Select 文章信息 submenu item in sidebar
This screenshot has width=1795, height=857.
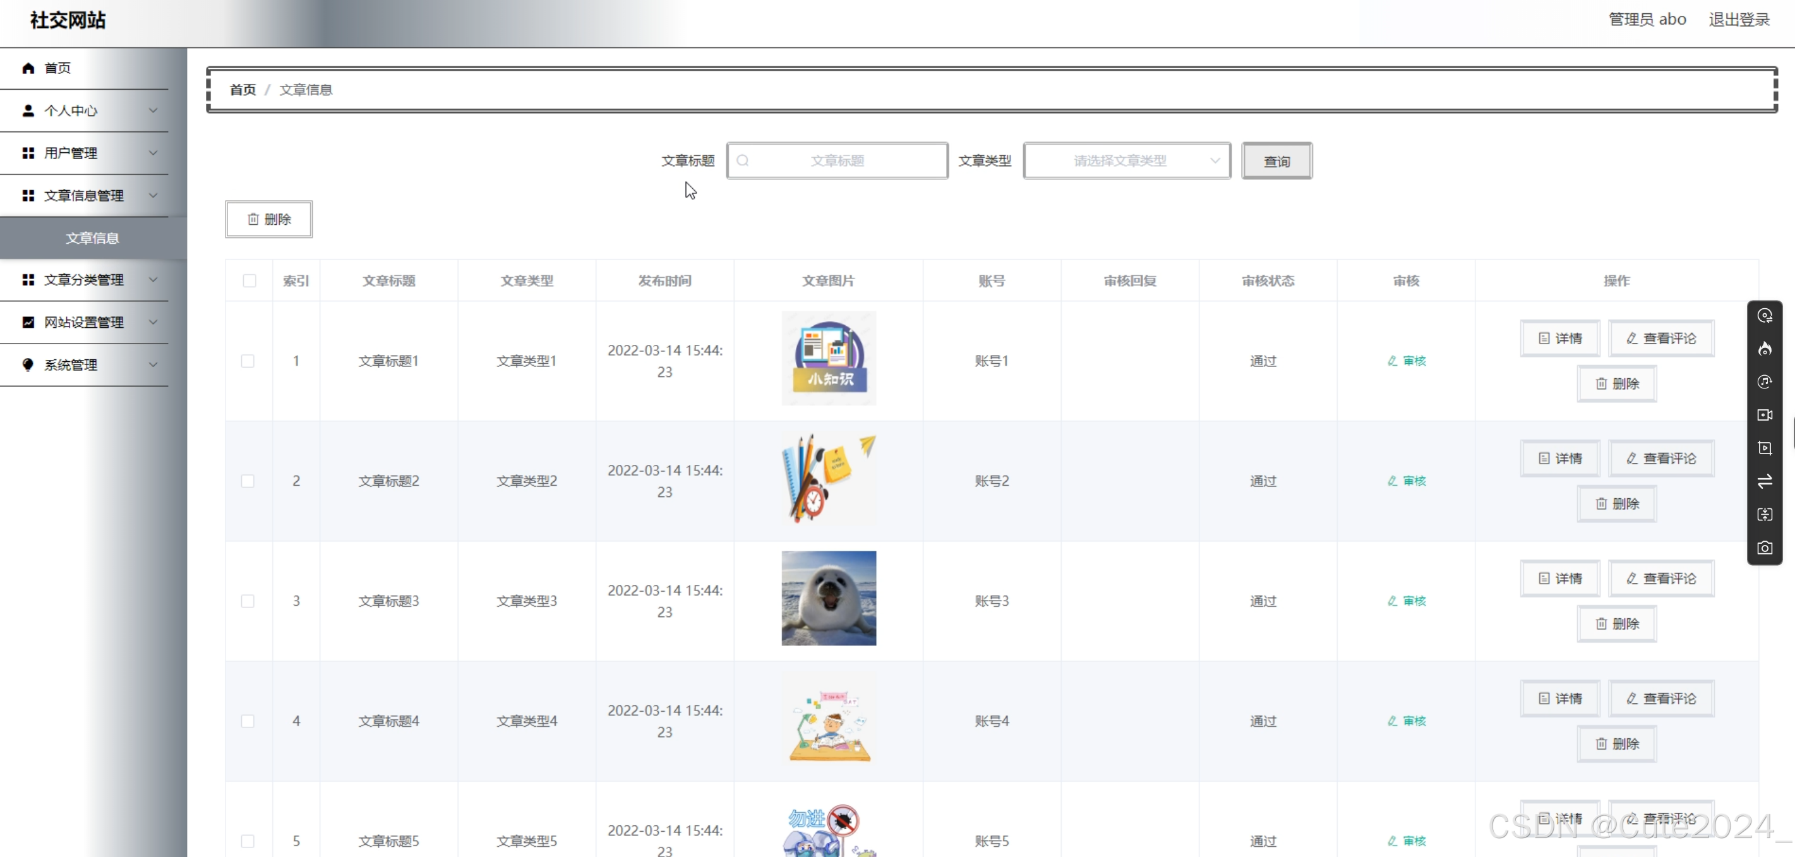point(92,238)
